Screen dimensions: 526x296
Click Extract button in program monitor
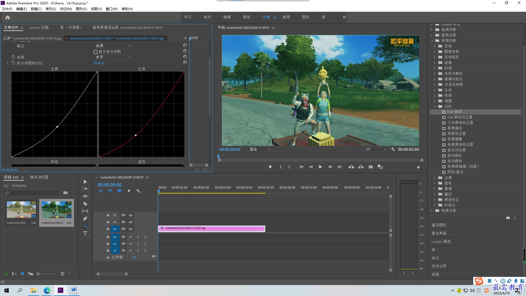click(361, 167)
